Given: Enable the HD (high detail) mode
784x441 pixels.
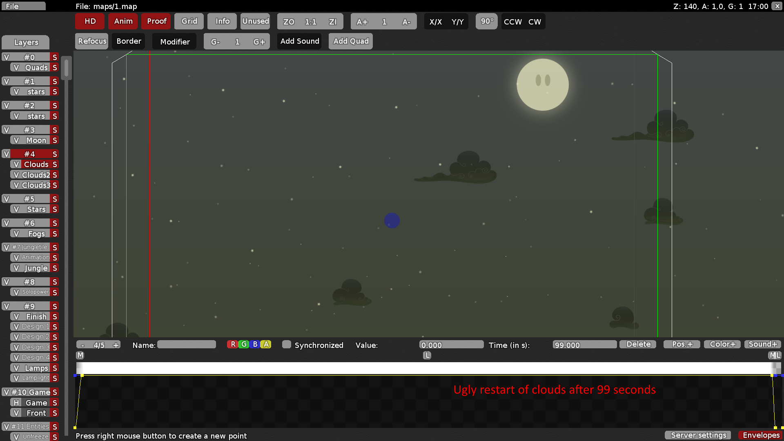Looking at the screenshot, I should click(89, 21).
